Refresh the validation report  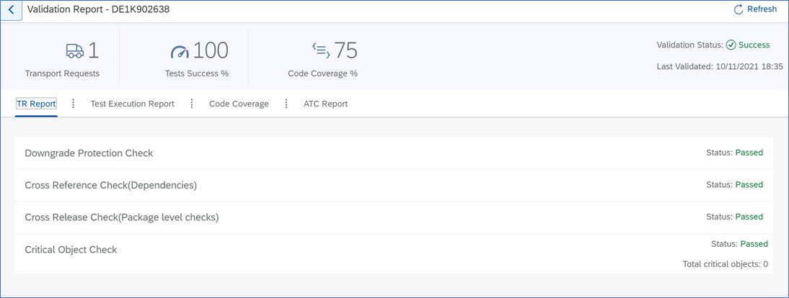[x=755, y=9]
